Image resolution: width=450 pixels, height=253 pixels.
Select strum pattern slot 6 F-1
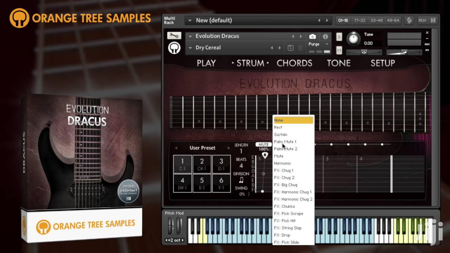tap(221, 183)
